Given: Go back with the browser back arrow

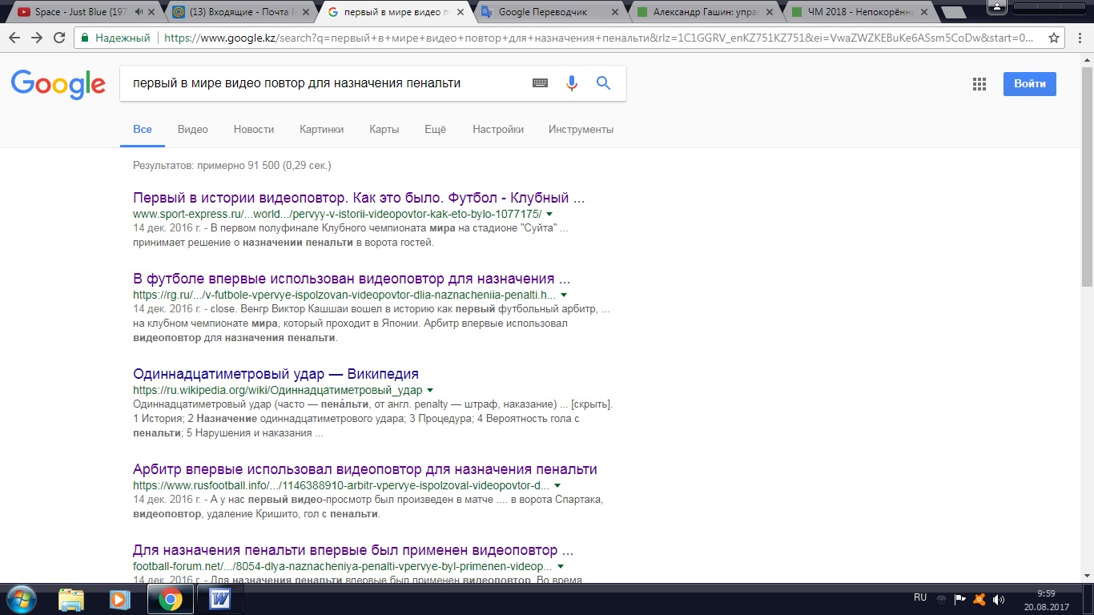Looking at the screenshot, I should tap(14, 38).
